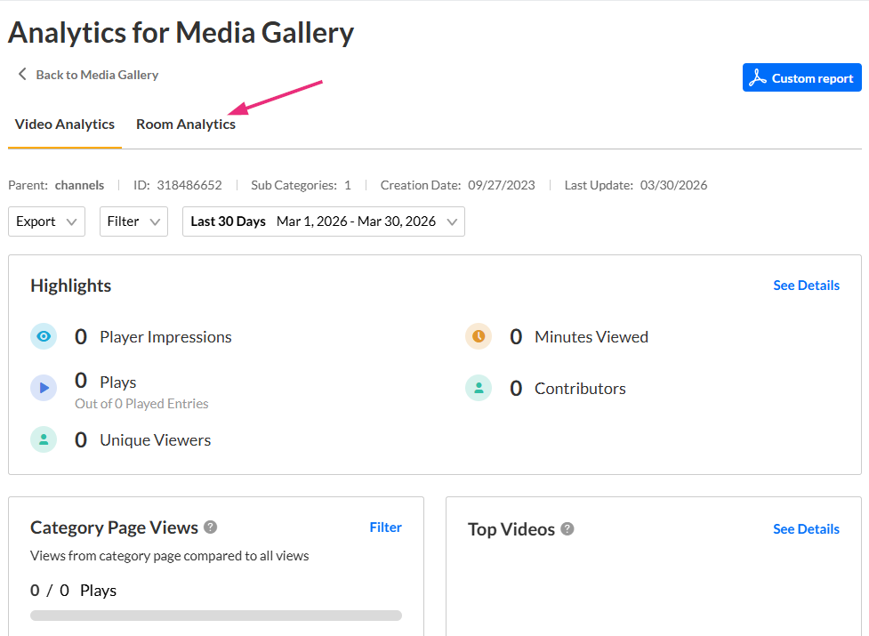Open See Details for Top Videos

[806, 529]
